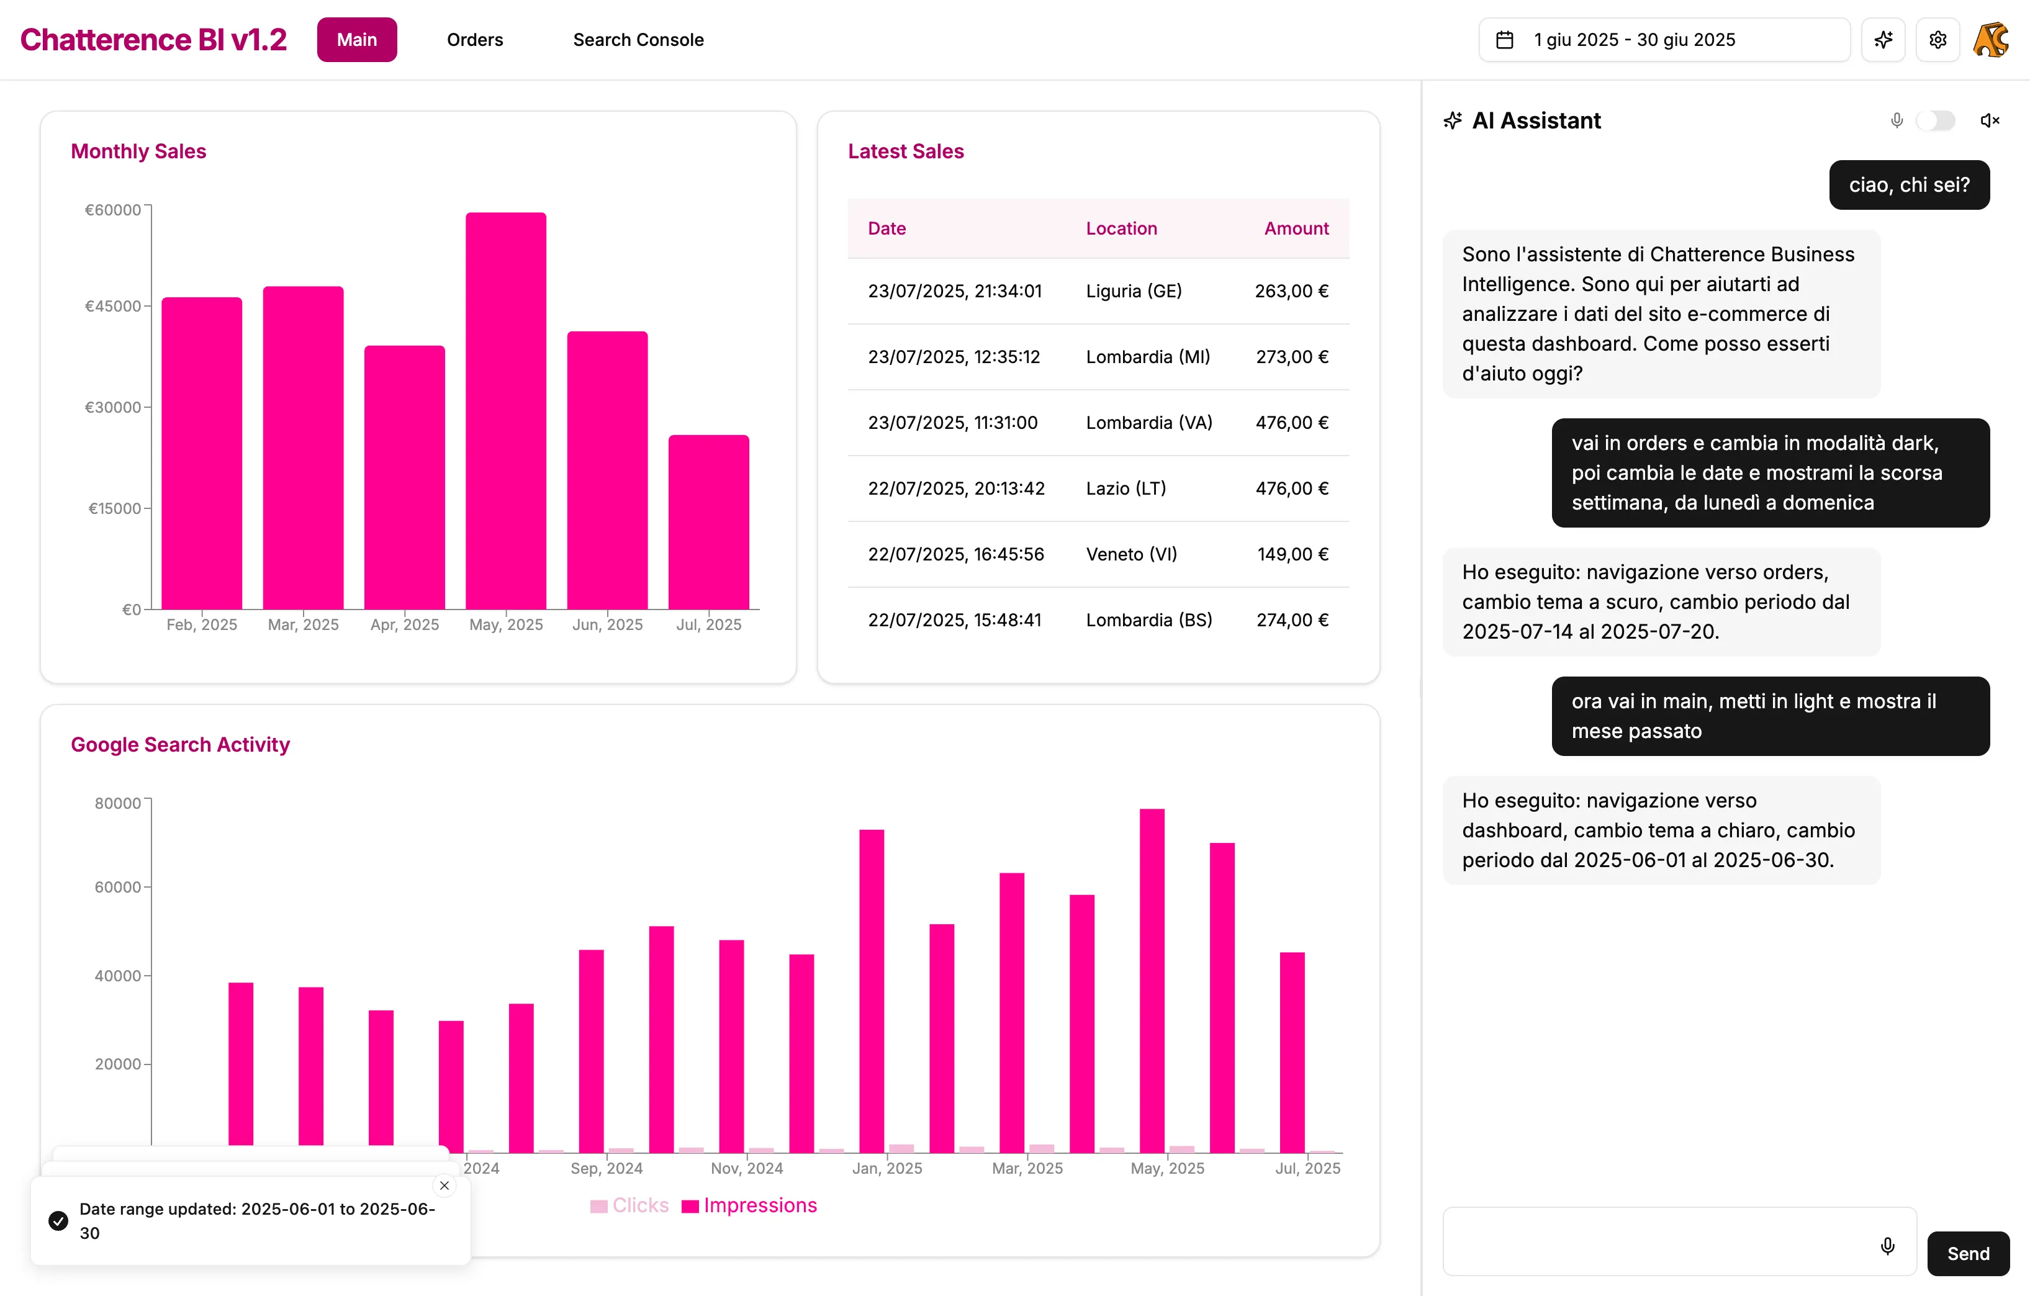Open the calendar icon in the date range picker
The height and width of the screenshot is (1296, 2030).
1505,40
